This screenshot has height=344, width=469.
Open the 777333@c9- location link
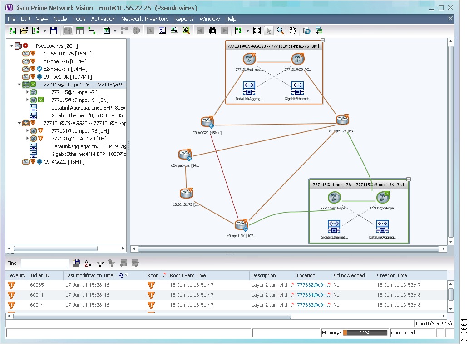pos(313,305)
